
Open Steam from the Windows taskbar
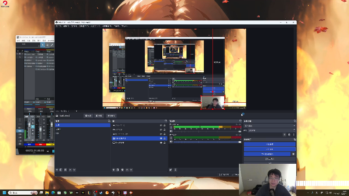click(x=101, y=193)
